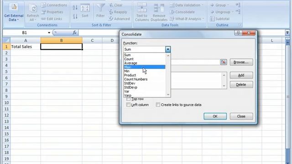The image size is (292, 164).
Task: Open the Get External Data dropdown arrow
Action: pyautogui.click(x=18, y=20)
